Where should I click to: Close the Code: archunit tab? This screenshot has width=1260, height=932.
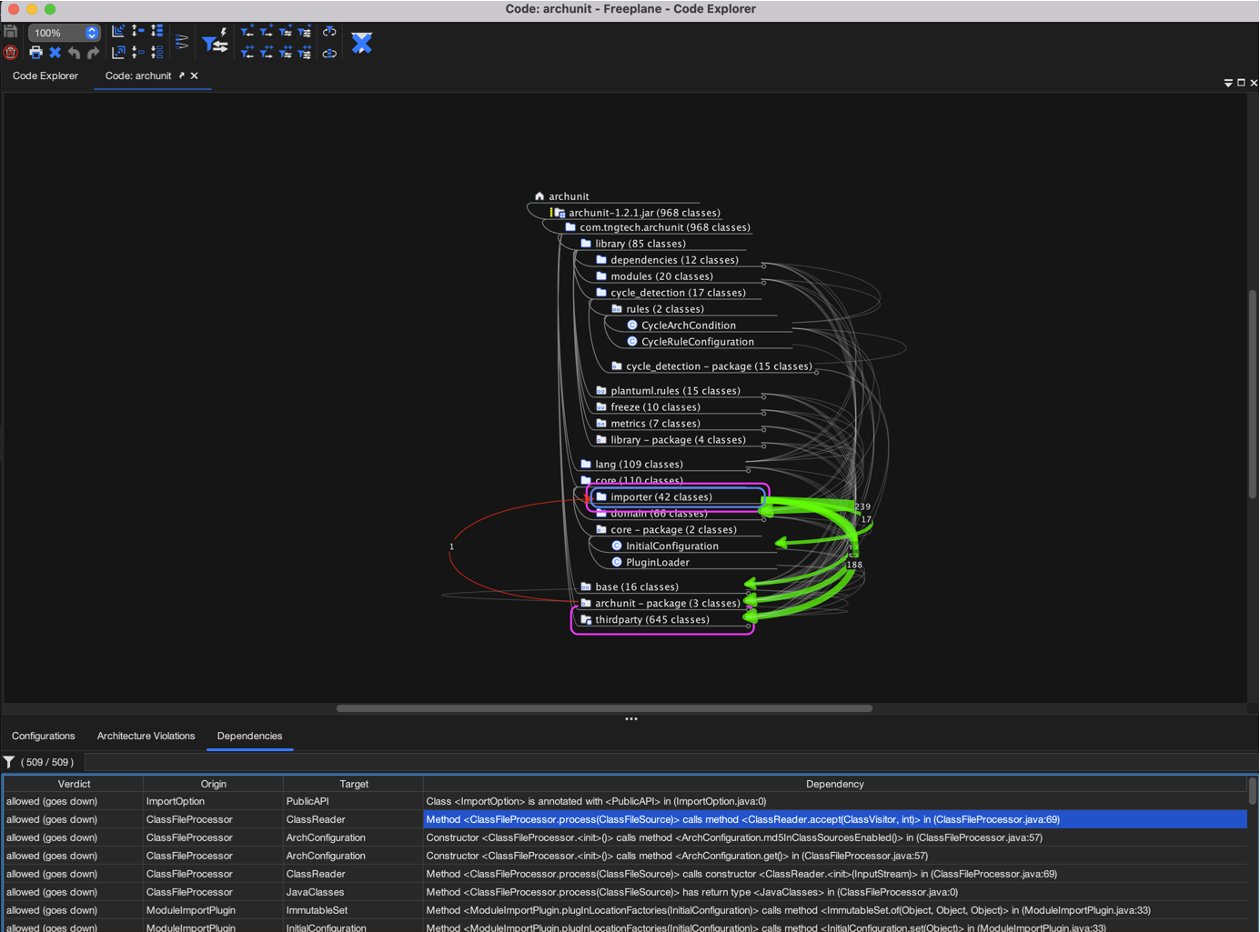(x=194, y=75)
